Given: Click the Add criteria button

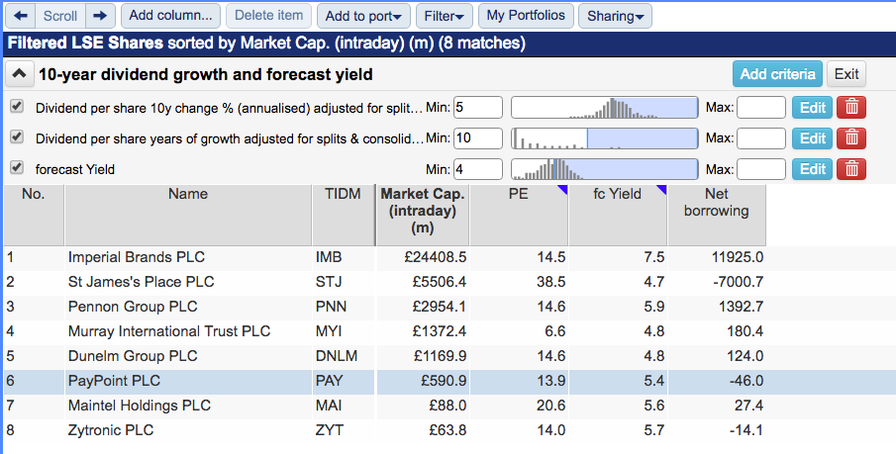Looking at the screenshot, I should click(x=777, y=74).
